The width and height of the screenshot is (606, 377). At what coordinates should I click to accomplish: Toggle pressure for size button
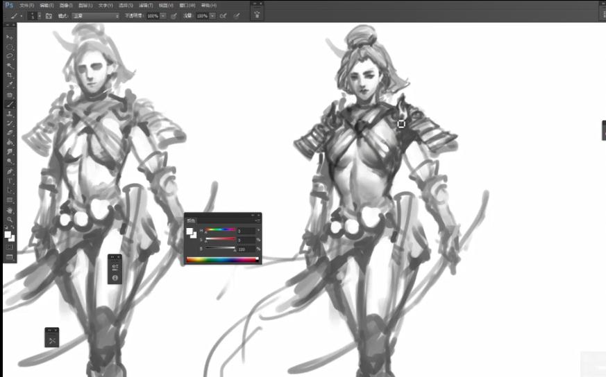click(x=237, y=16)
